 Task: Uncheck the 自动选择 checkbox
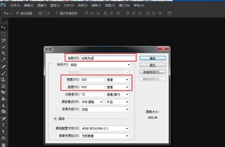click(x=17, y=13)
